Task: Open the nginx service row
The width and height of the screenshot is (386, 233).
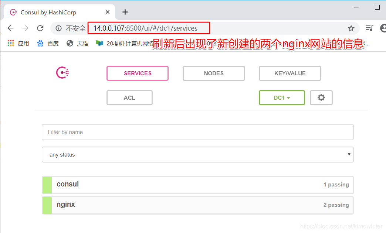Action: (198, 205)
